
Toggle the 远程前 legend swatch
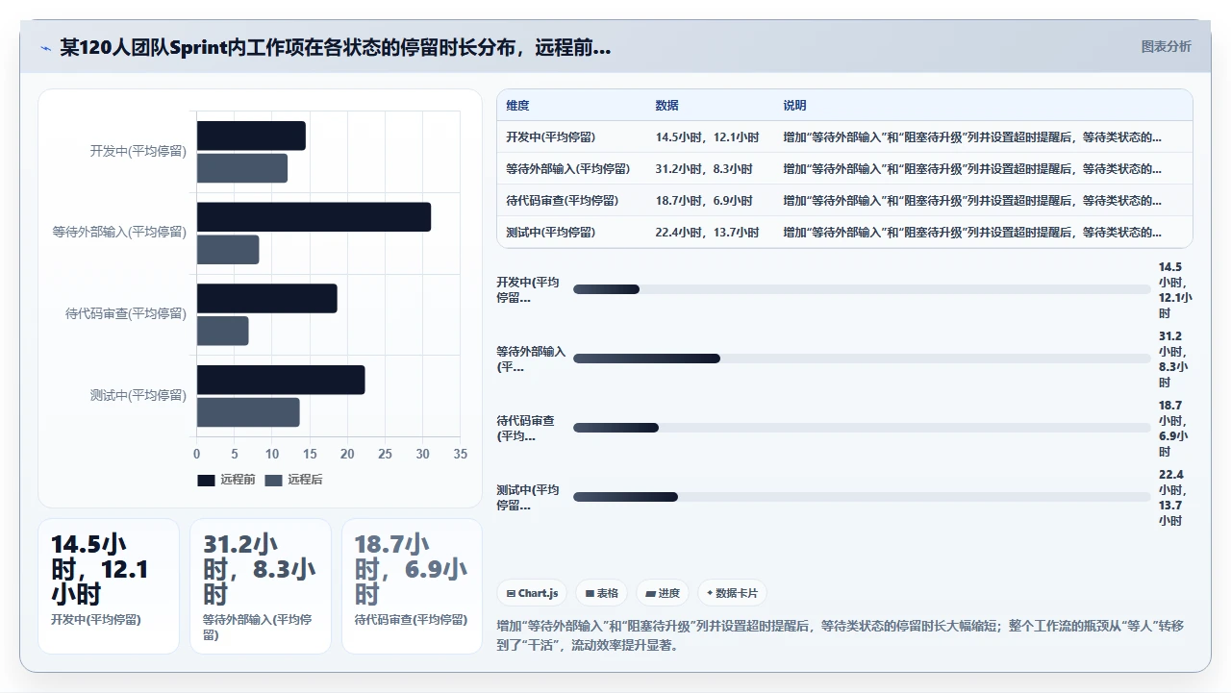click(206, 480)
